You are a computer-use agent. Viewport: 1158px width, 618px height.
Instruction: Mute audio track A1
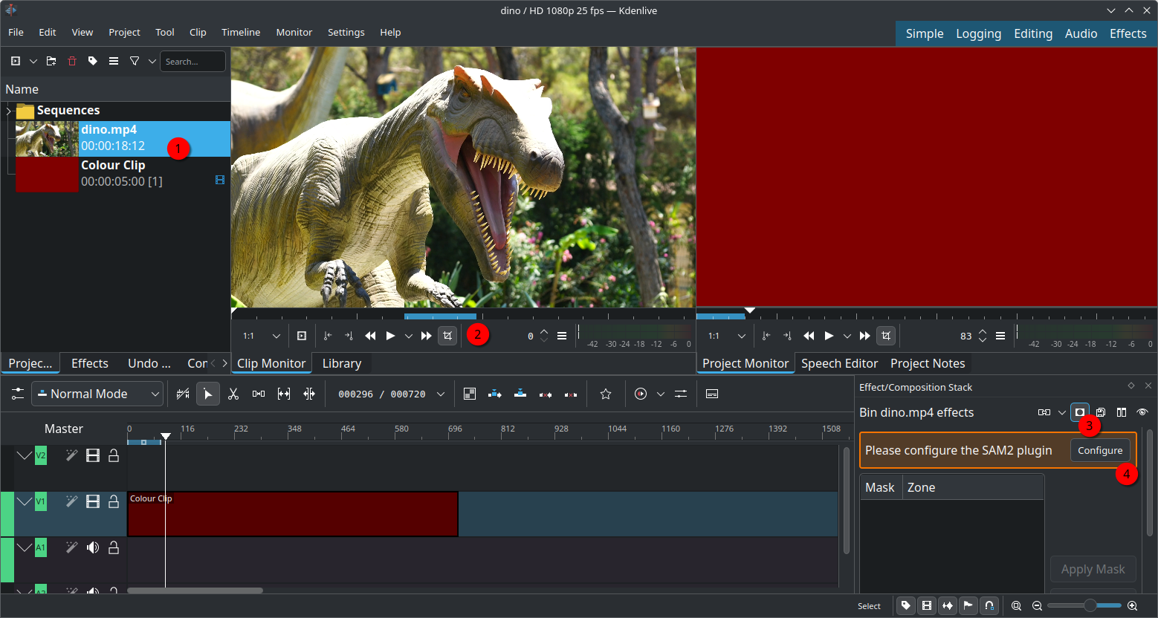click(x=93, y=548)
